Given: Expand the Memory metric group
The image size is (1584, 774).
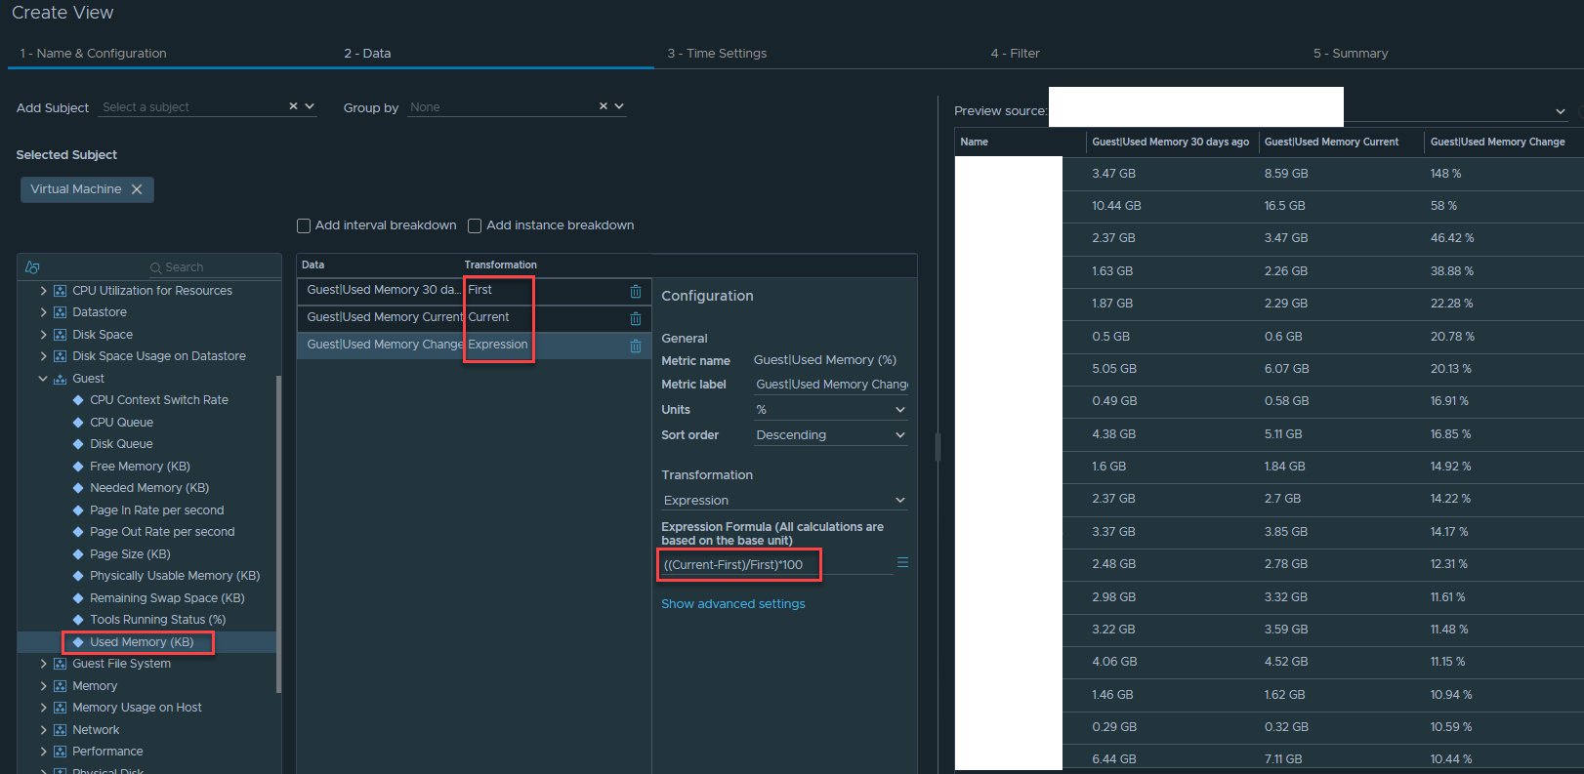Looking at the screenshot, I should (x=43, y=686).
